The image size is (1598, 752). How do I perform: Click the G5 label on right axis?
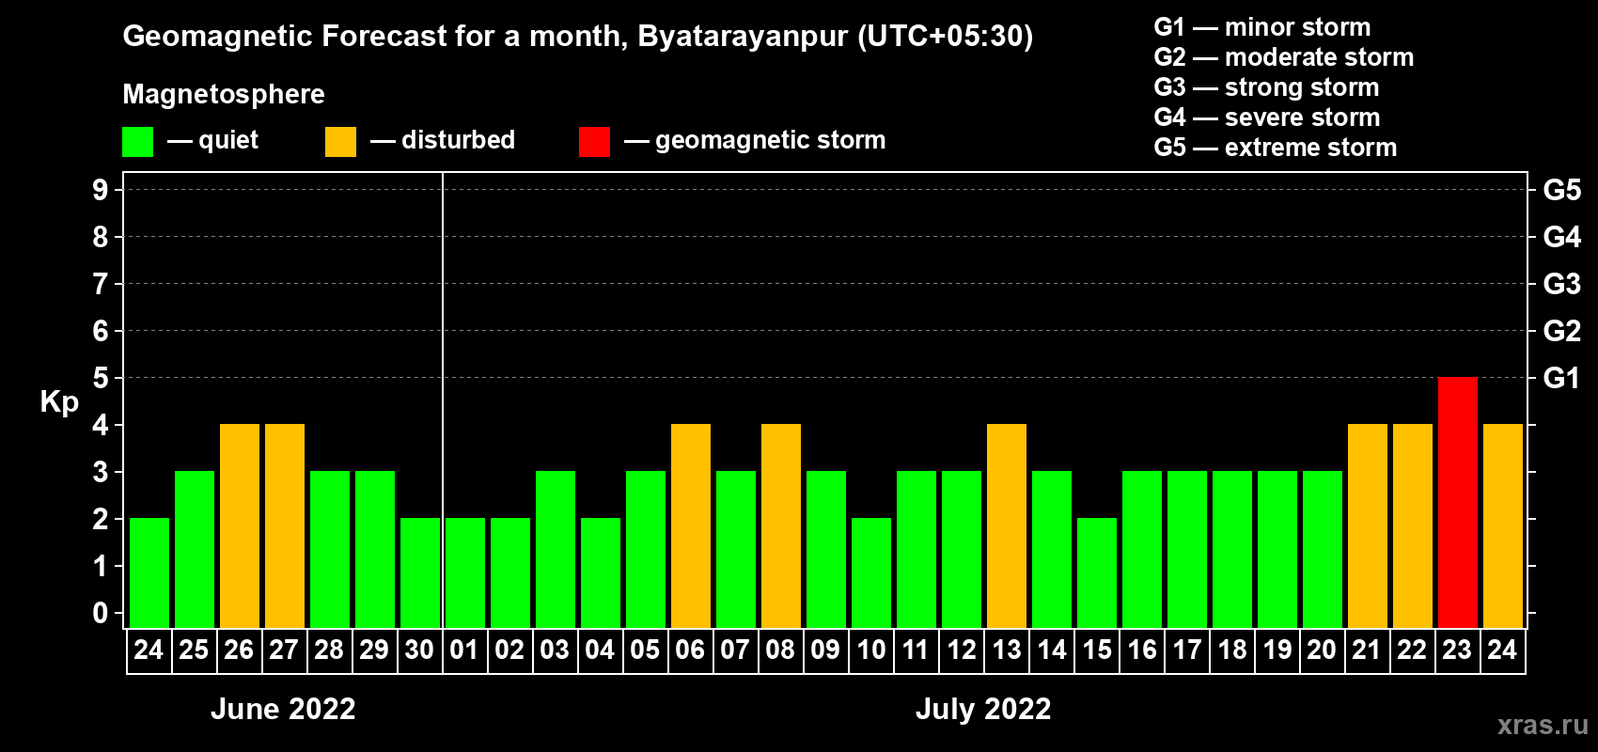tap(1561, 190)
